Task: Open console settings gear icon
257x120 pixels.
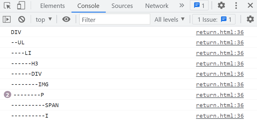Action: pos(250,20)
